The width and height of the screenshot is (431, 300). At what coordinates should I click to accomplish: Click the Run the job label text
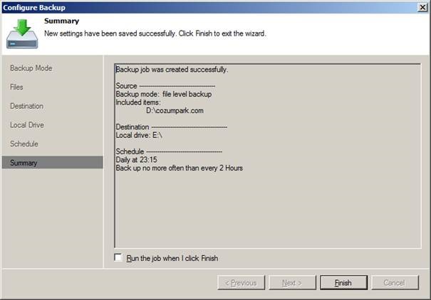[172, 258]
